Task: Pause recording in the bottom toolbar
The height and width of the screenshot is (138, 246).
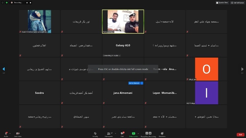Action: tap(147, 133)
